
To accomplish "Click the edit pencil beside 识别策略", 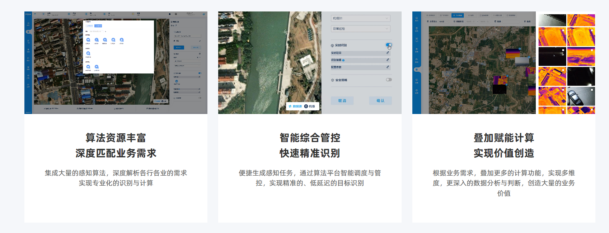I will 388,60.
